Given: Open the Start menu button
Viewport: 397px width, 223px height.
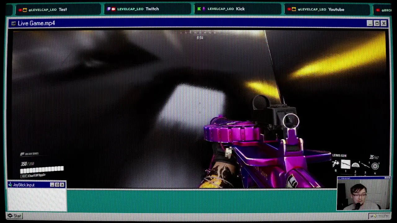Looking at the screenshot, I should [15, 216].
